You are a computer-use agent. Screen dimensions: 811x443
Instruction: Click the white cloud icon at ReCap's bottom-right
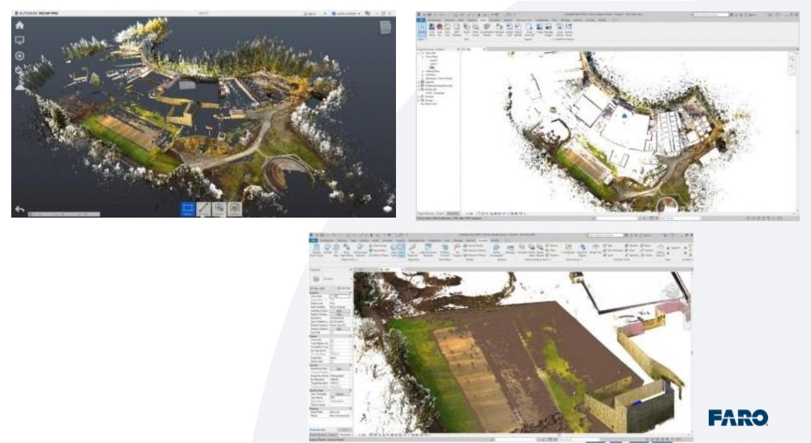point(388,208)
